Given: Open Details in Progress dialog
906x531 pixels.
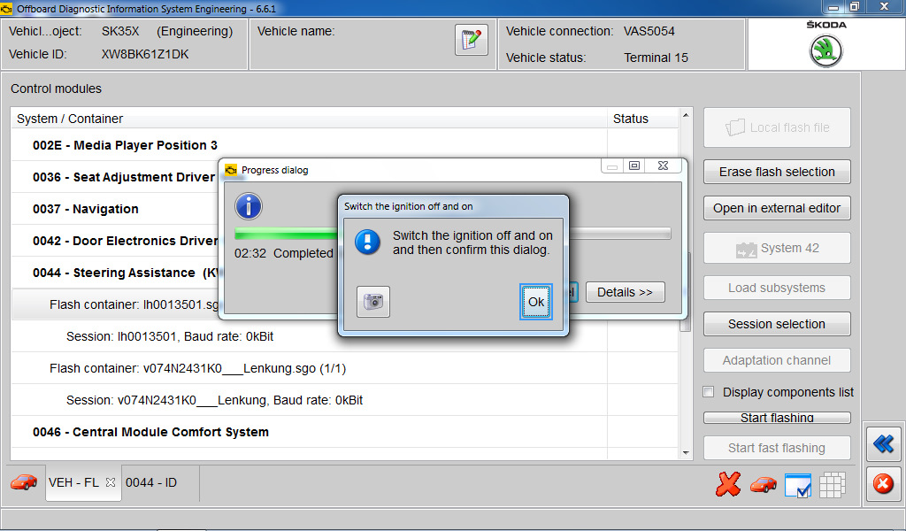Looking at the screenshot, I should [626, 292].
